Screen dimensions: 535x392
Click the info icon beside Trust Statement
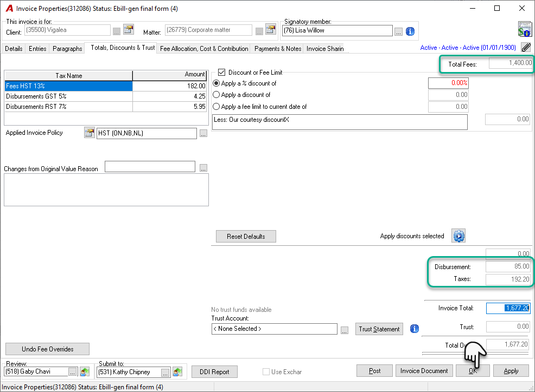(414, 329)
